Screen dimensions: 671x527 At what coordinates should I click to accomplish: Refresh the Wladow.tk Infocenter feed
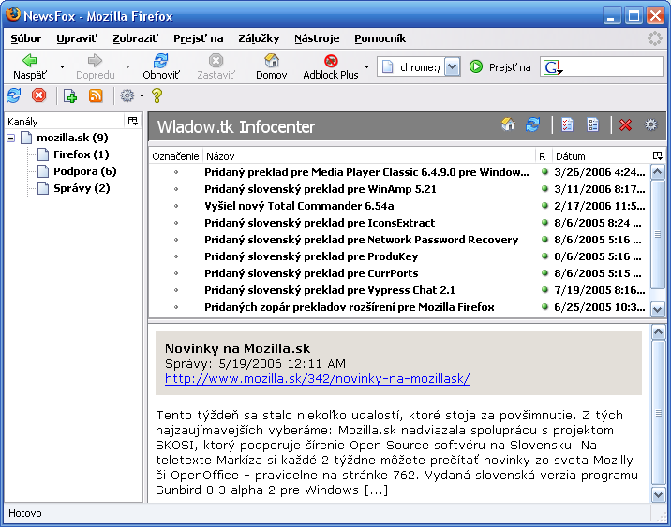coord(533,124)
